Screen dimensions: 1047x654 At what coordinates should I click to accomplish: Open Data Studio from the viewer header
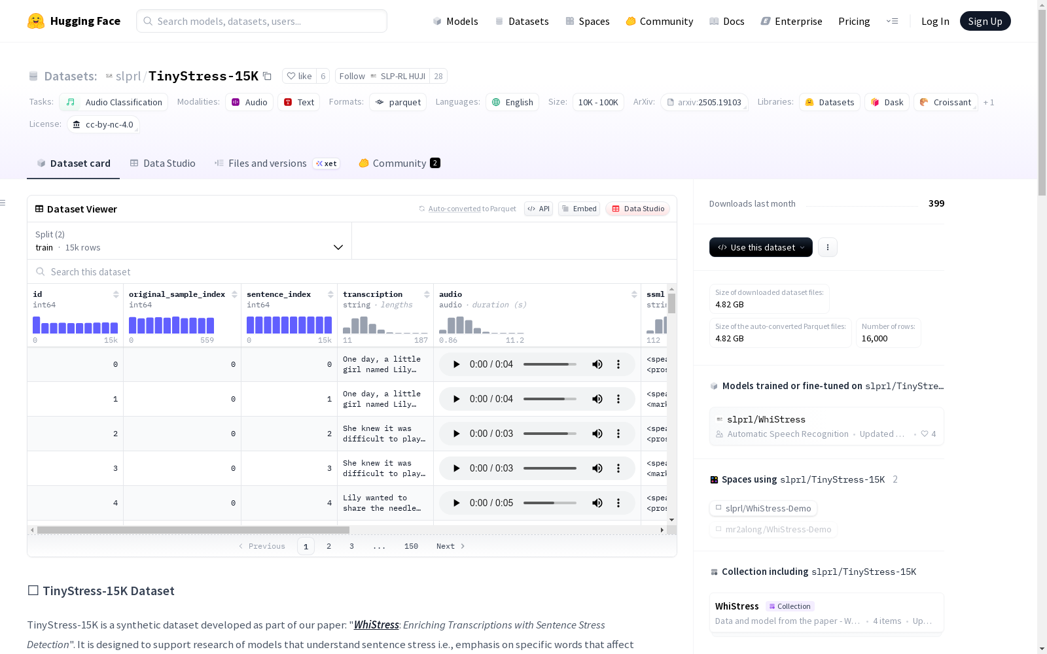(x=637, y=209)
